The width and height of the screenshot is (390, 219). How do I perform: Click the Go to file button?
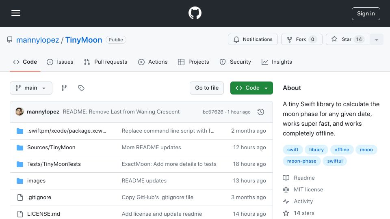pos(207,88)
